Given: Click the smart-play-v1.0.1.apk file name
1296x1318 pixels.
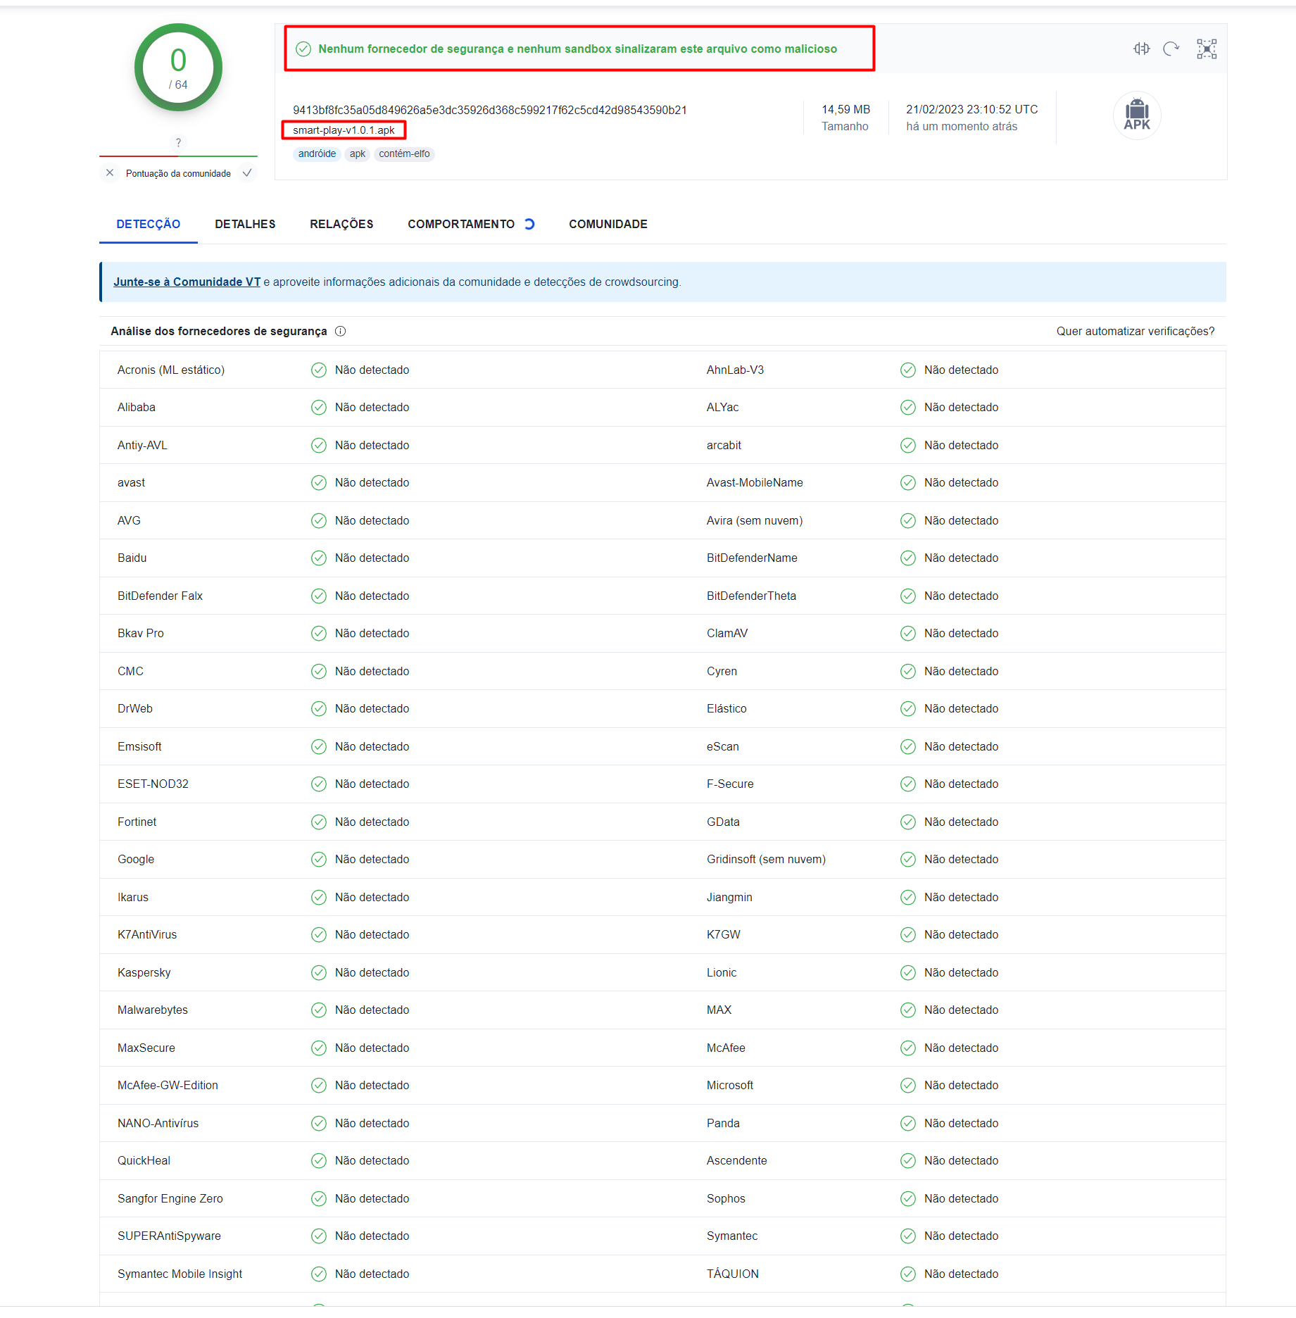Looking at the screenshot, I should [344, 130].
